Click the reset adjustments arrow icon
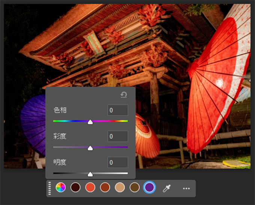Viewport: 255px width, 205px height. (124, 95)
